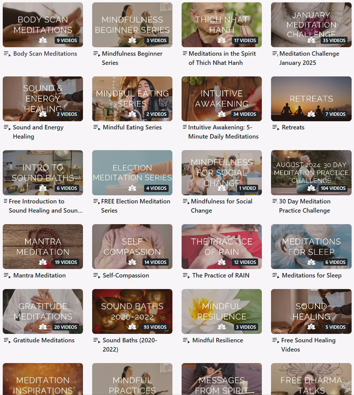
Task: Open Sound Baths 2020-2022 thumbnail
Action: [x=132, y=311]
